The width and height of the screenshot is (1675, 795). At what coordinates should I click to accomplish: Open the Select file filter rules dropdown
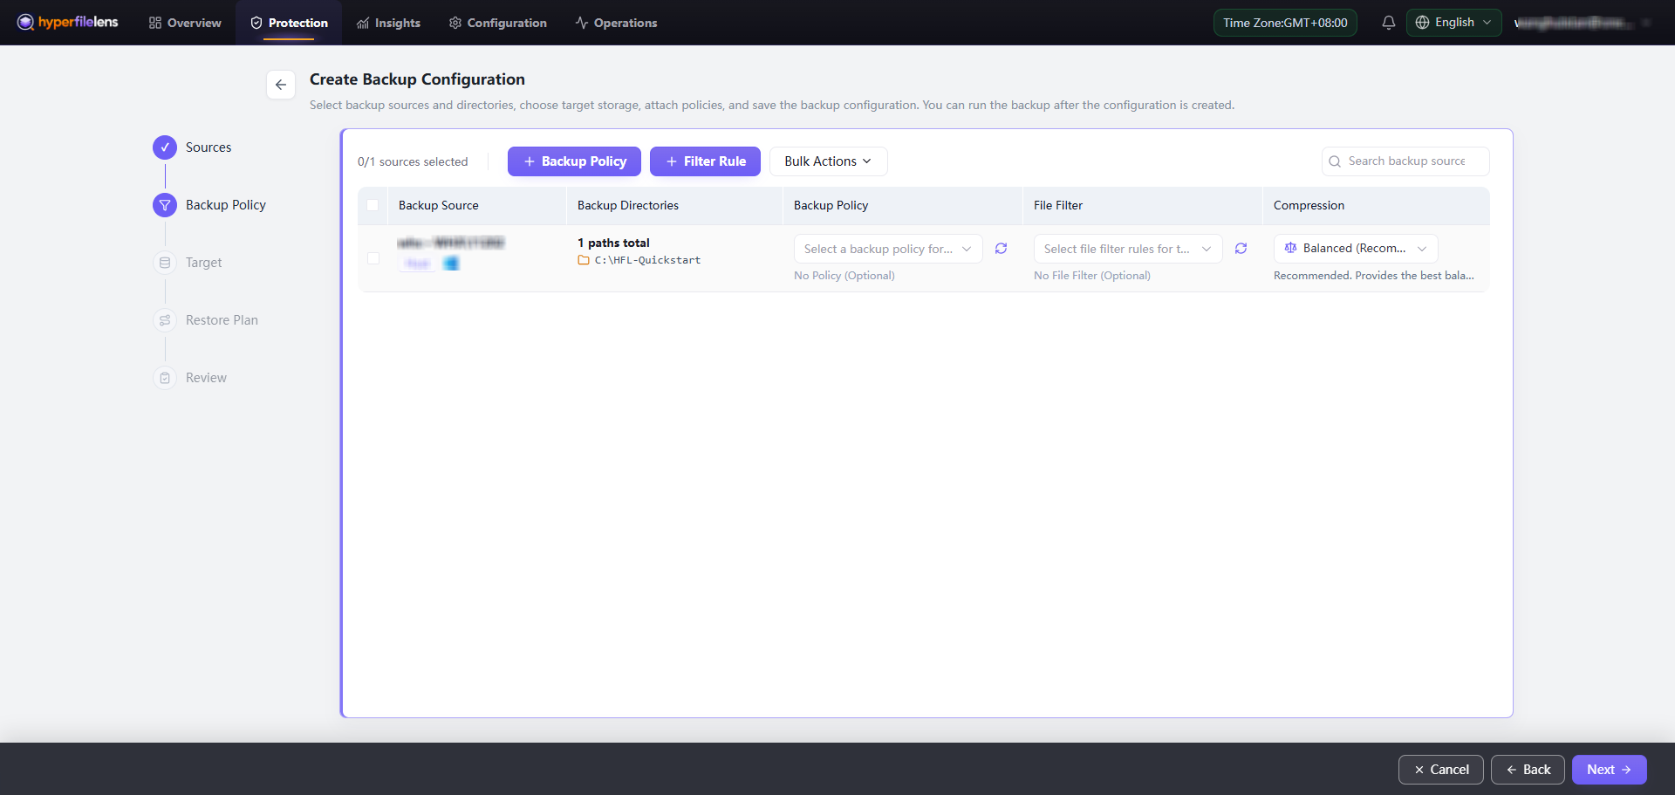1128,249
